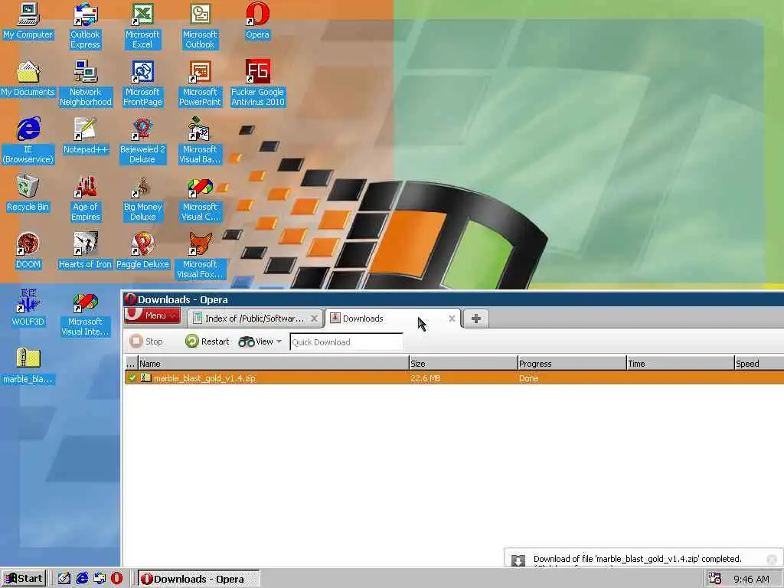Click Downloads - Opera taskbar button
This screenshot has height=588, width=784.
pos(198,579)
